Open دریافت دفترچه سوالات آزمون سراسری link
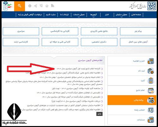The height and width of the screenshot is (127, 158). (x=76, y=101)
